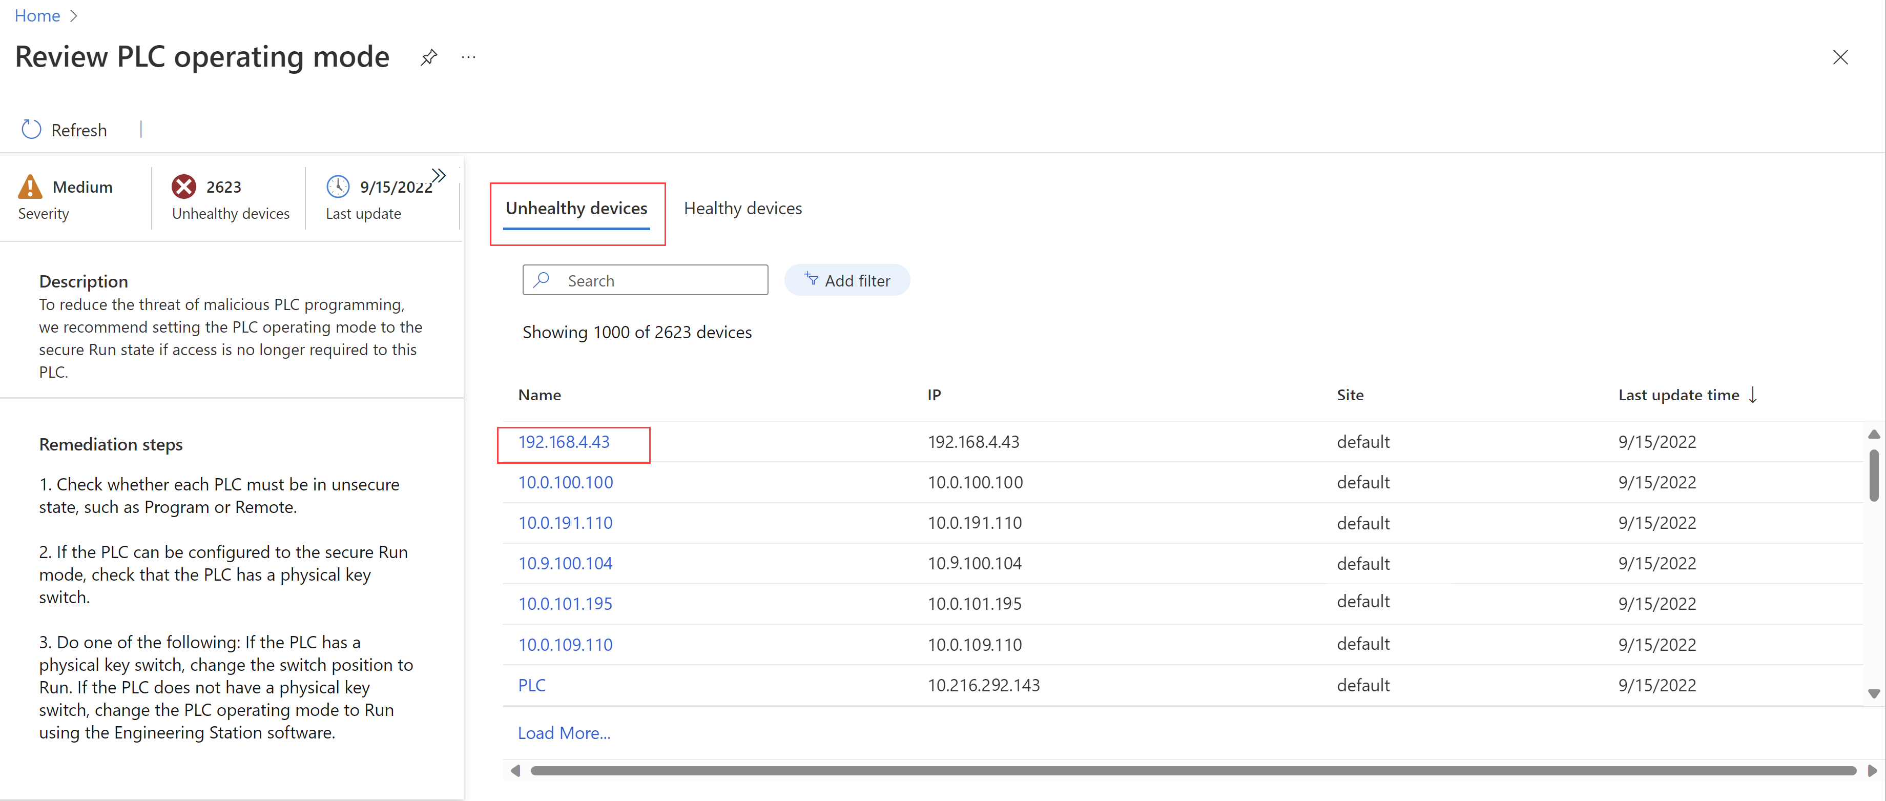Load more devices in the list

coord(563,730)
